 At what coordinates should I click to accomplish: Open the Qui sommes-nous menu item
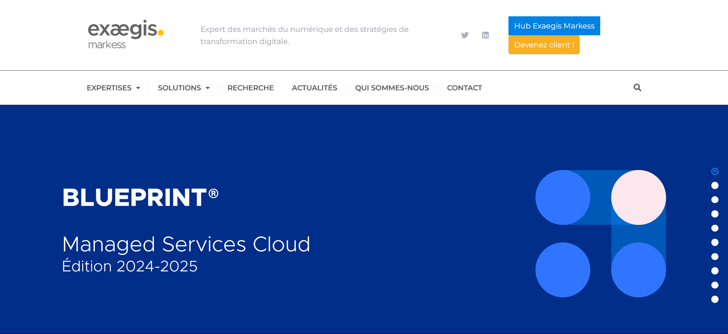pos(392,88)
